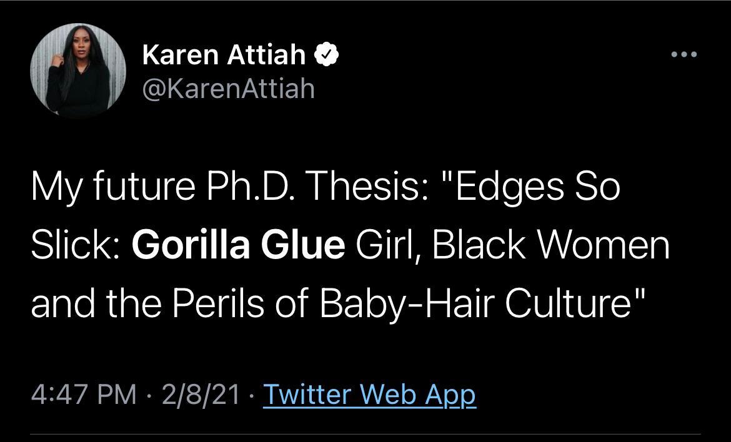Click the word "Slick:" in the tweet
The height and width of the screenshot is (442, 731).
tap(76, 246)
